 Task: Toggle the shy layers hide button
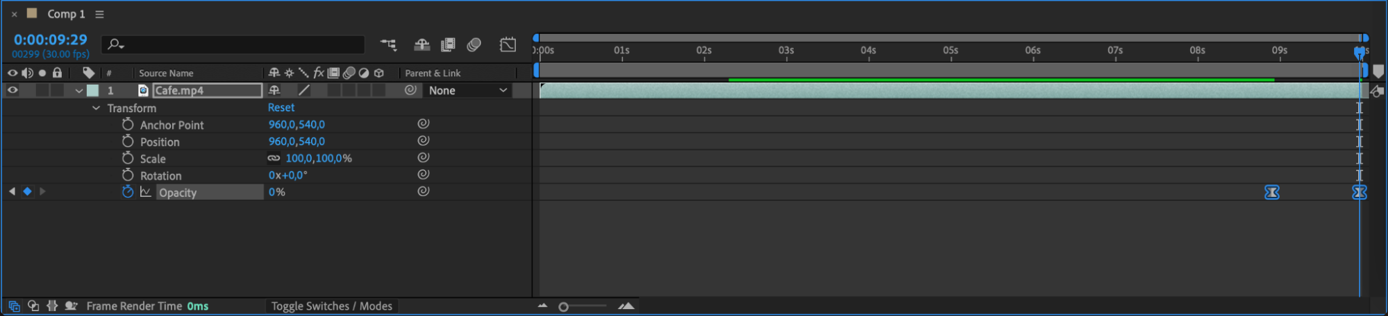pyautogui.click(x=421, y=45)
